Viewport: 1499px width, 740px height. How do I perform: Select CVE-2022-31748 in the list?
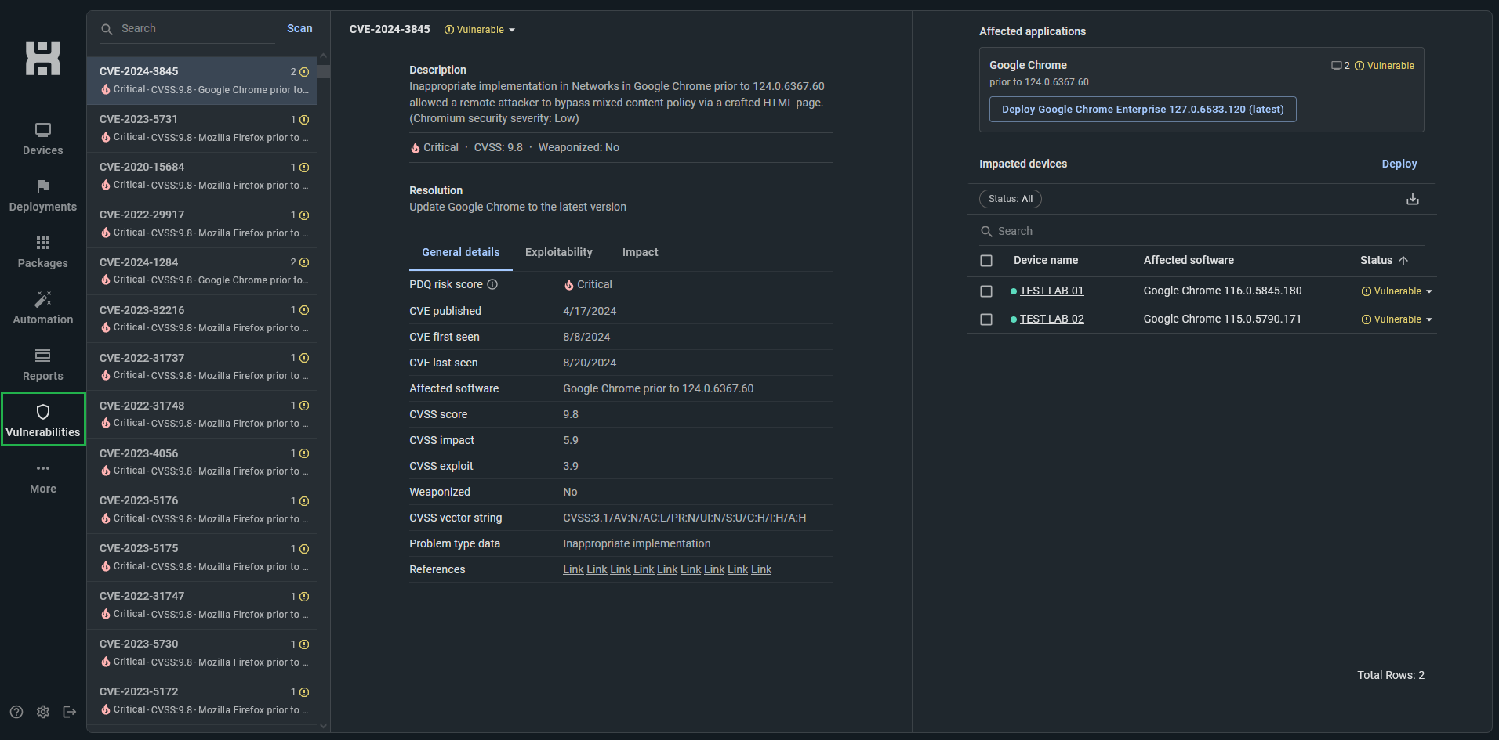pyautogui.click(x=202, y=415)
